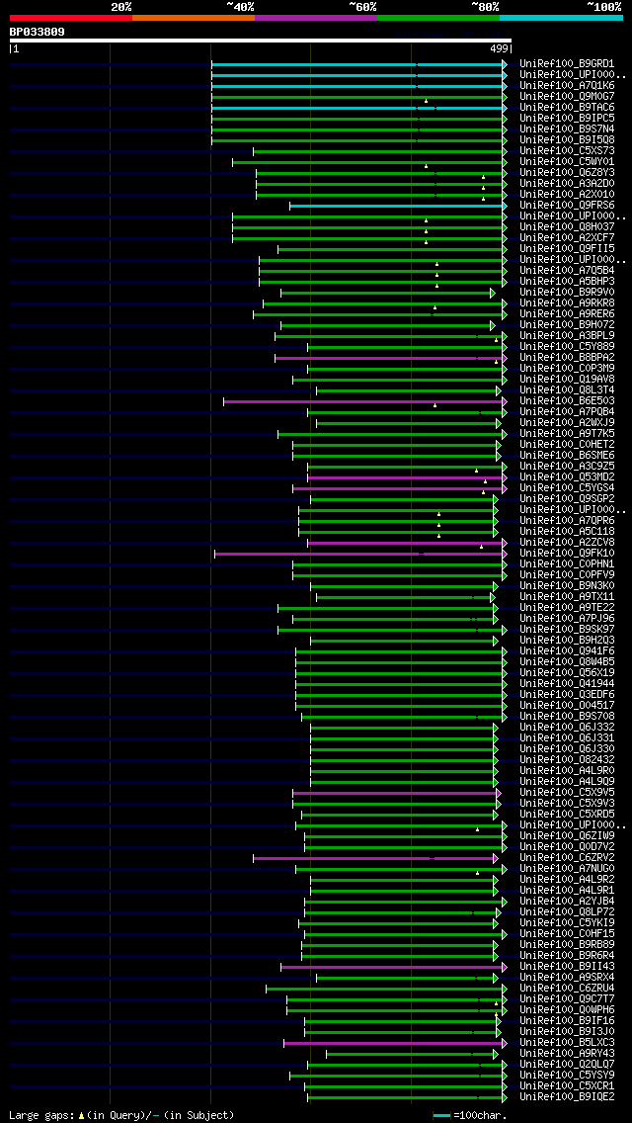Click the label UniRef100_A2X010
The width and height of the screenshot is (632, 1123).
pyautogui.click(x=567, y=195)
